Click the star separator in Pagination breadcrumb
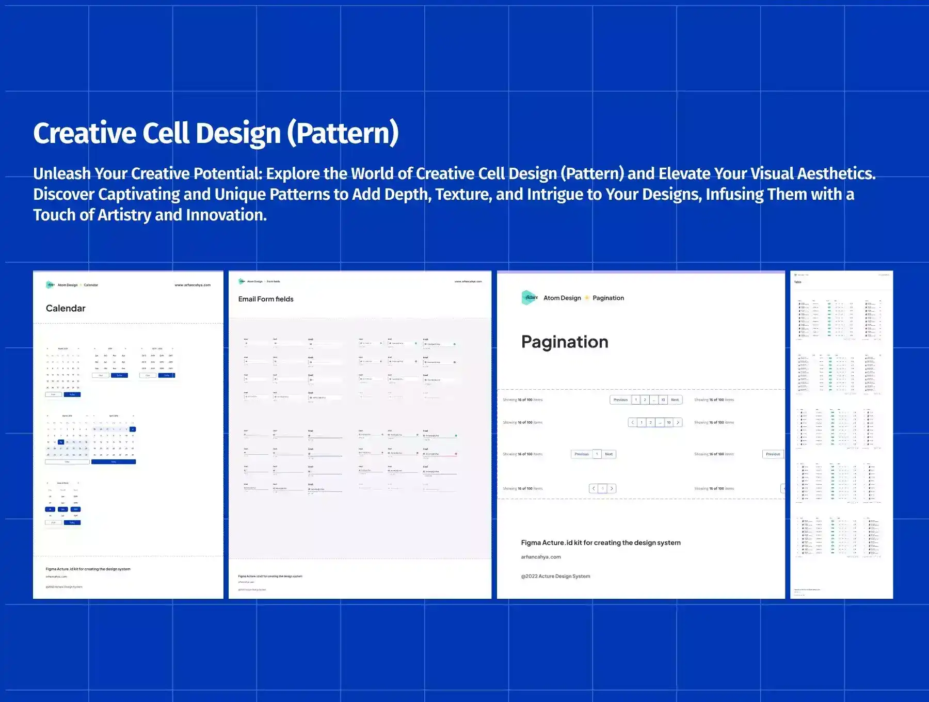 [587, 298]
